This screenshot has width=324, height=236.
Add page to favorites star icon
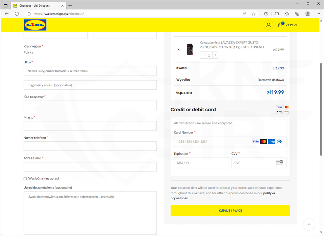254,14
